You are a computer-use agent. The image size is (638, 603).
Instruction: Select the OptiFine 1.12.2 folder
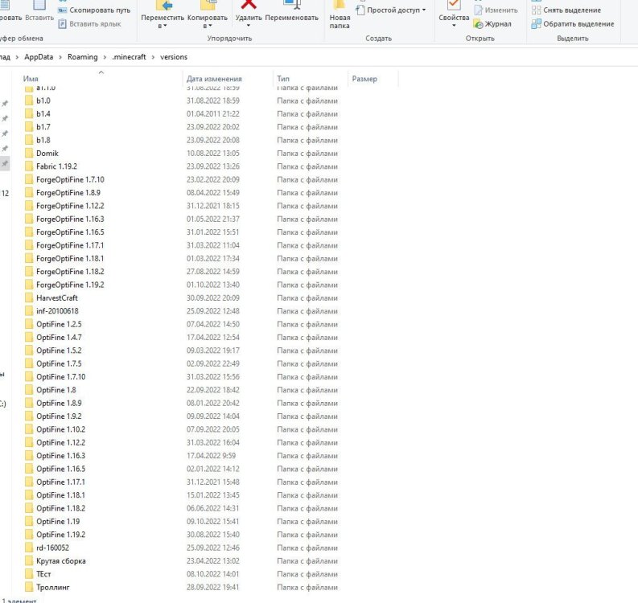point(61,442)
